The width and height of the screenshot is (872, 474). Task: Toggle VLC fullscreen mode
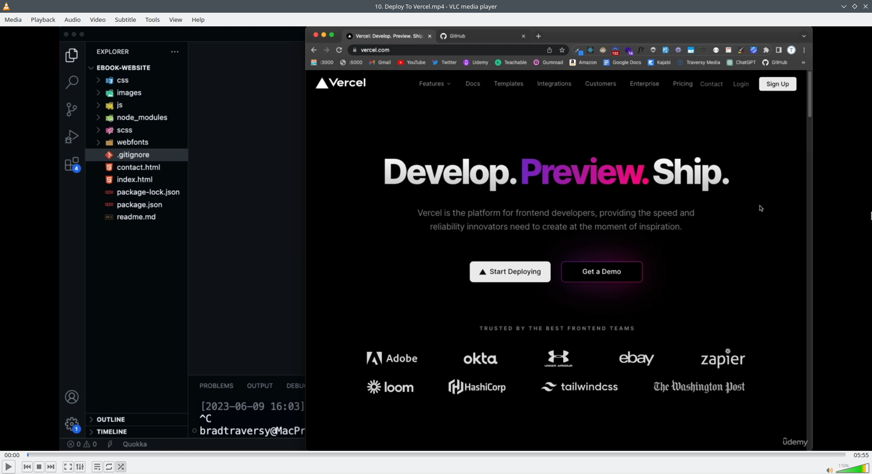68,467
